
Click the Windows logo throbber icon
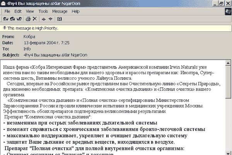pyautogui.click(x=228, y=12)
